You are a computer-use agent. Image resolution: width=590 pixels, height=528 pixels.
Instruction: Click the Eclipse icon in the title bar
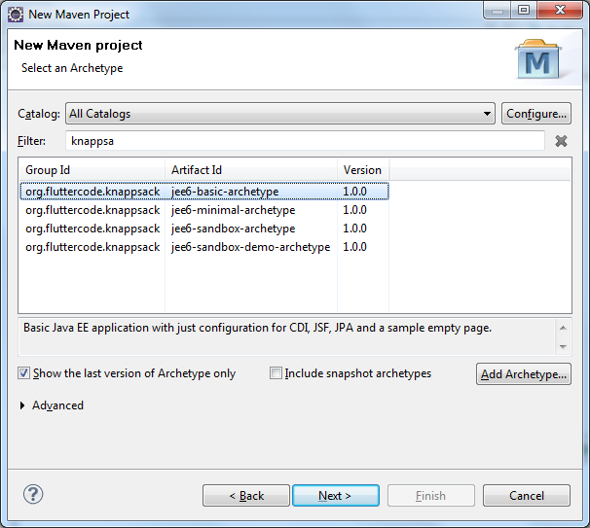(16, 15)
